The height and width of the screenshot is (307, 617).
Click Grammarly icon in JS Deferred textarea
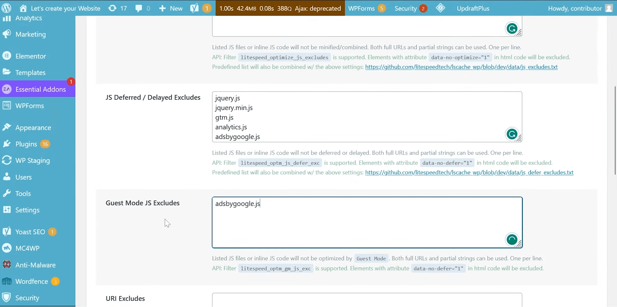click(x=512, y=134)
